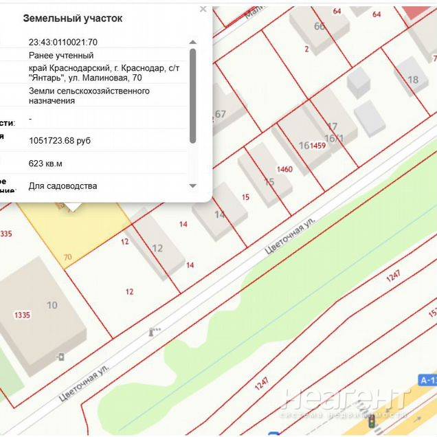Click building 18 on the map
The width and height of the screenshot is (437, 437).
(x=412, y=80)
